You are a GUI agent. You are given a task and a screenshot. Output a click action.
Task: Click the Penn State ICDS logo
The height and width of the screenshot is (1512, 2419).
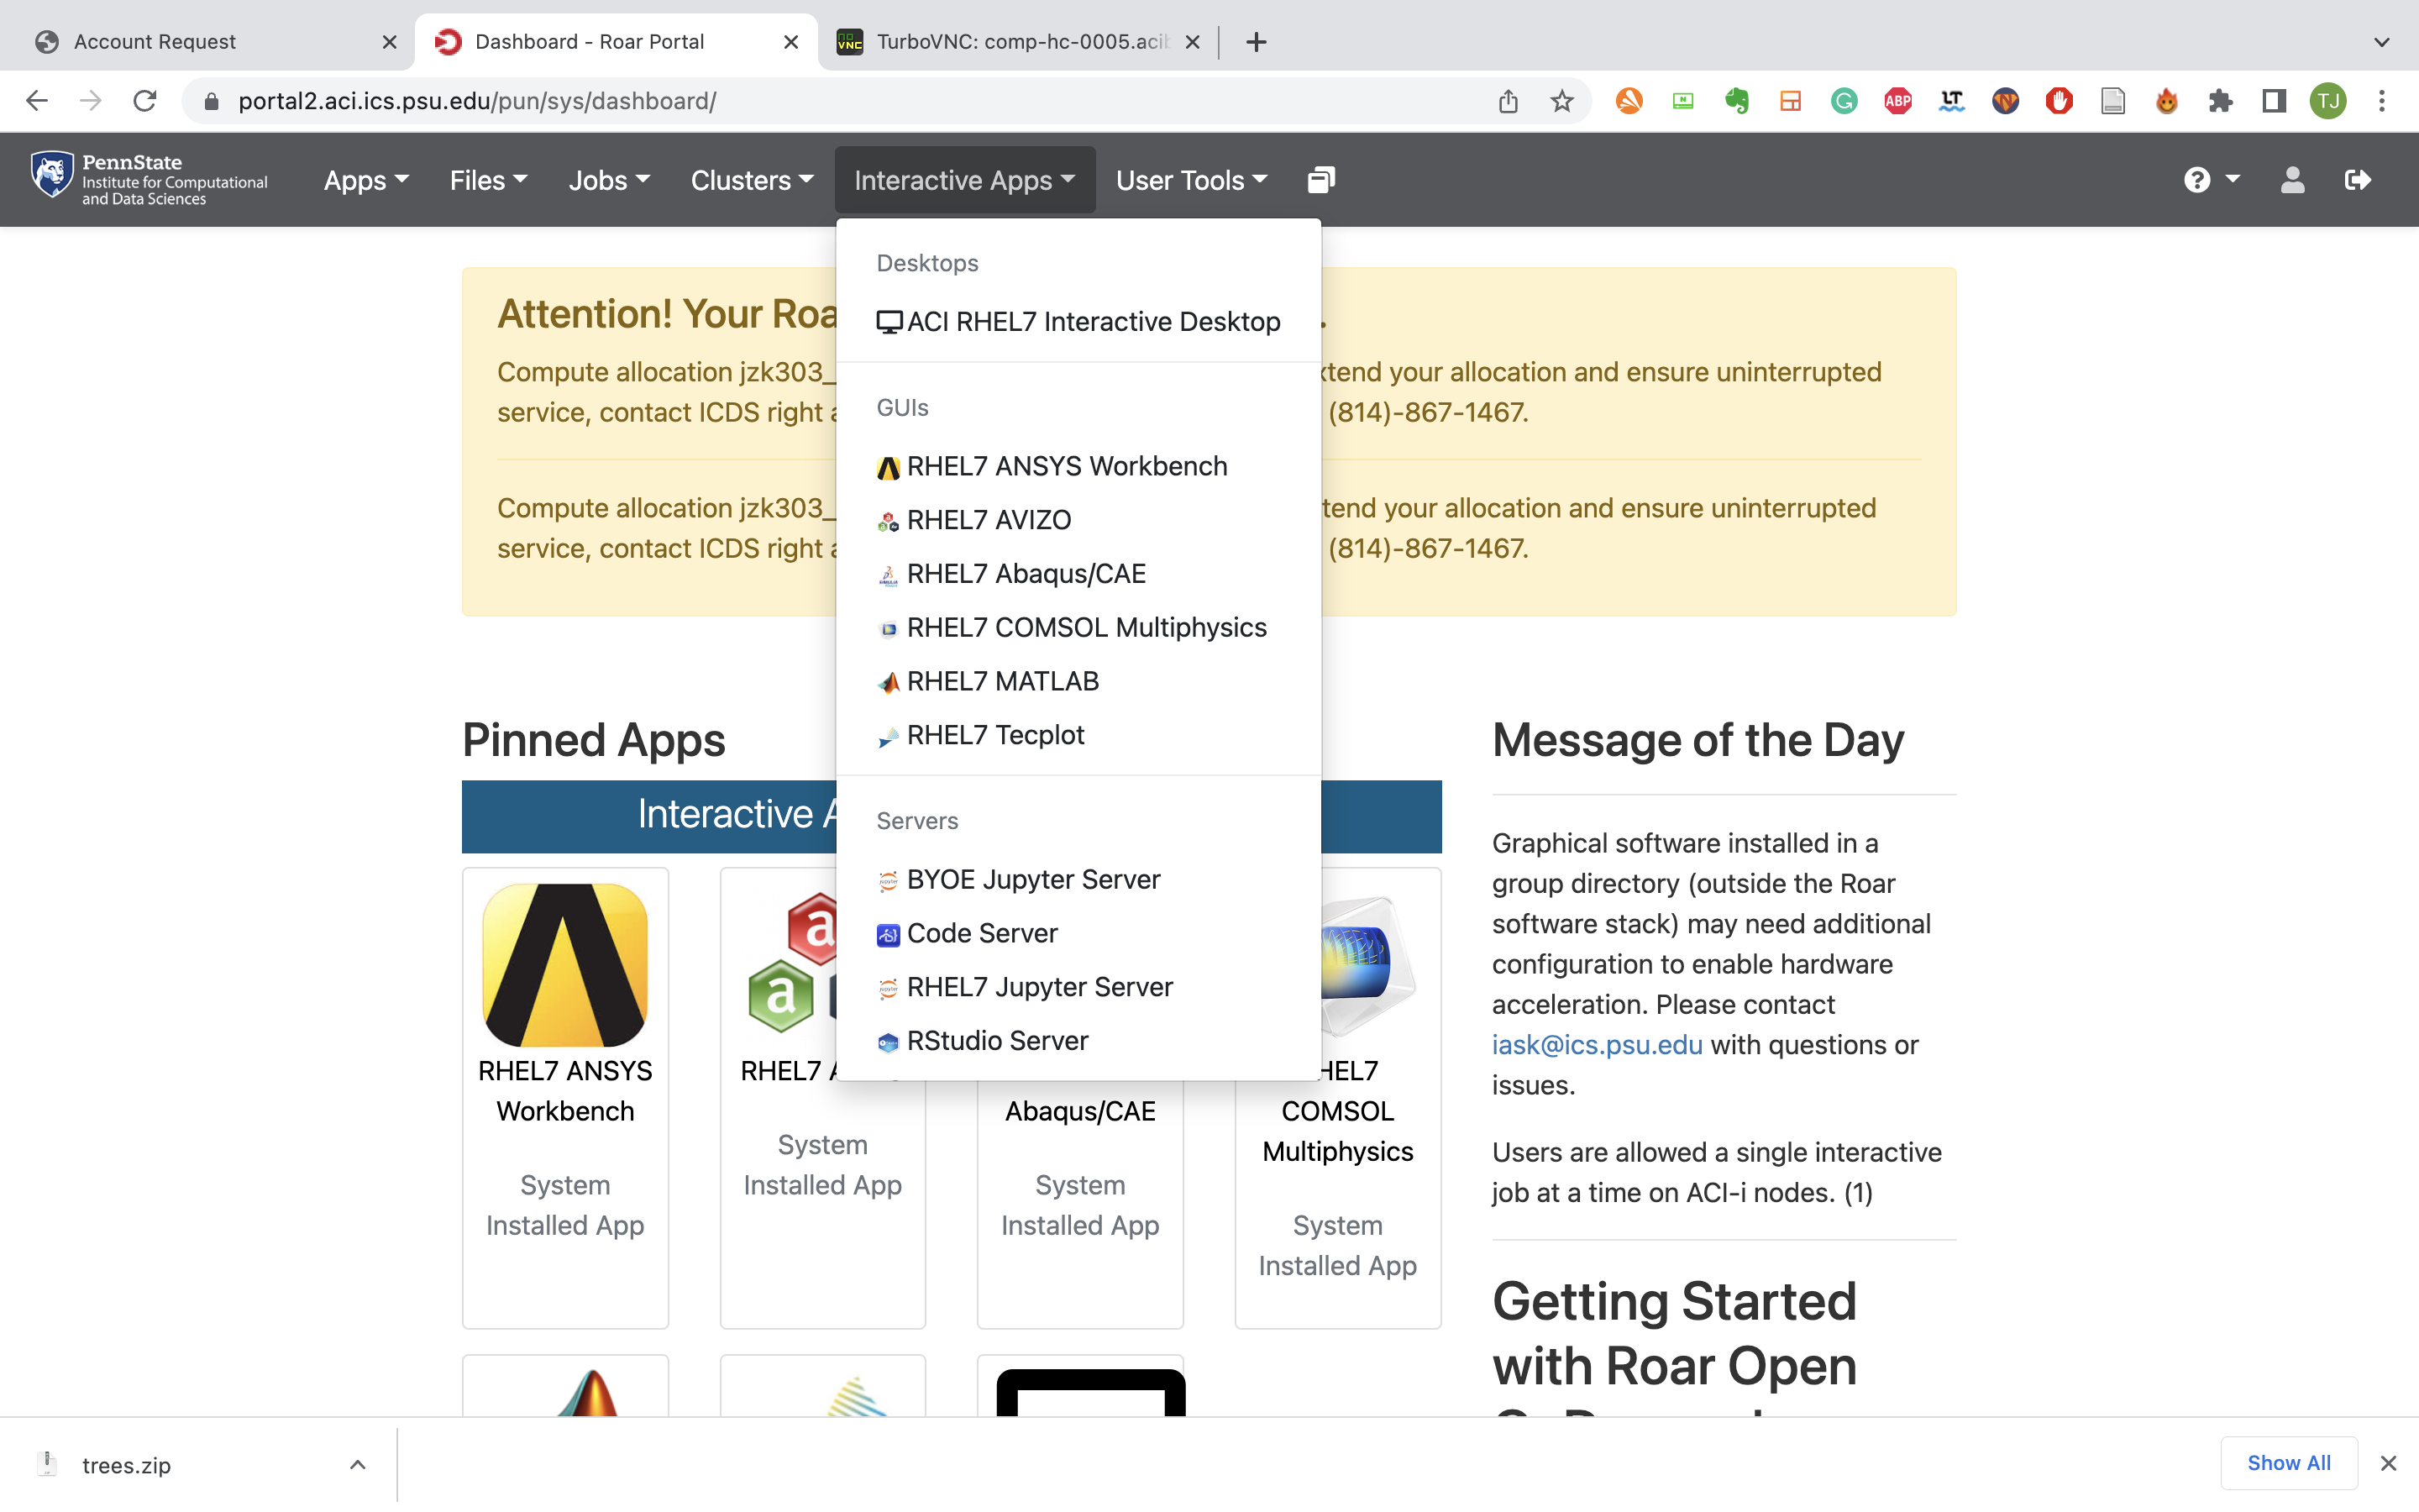tap(148, 178)
